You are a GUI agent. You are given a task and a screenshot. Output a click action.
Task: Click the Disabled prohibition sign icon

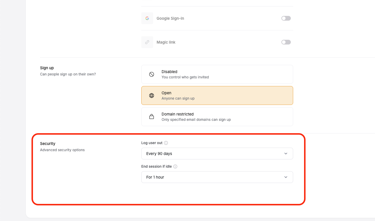152,74
